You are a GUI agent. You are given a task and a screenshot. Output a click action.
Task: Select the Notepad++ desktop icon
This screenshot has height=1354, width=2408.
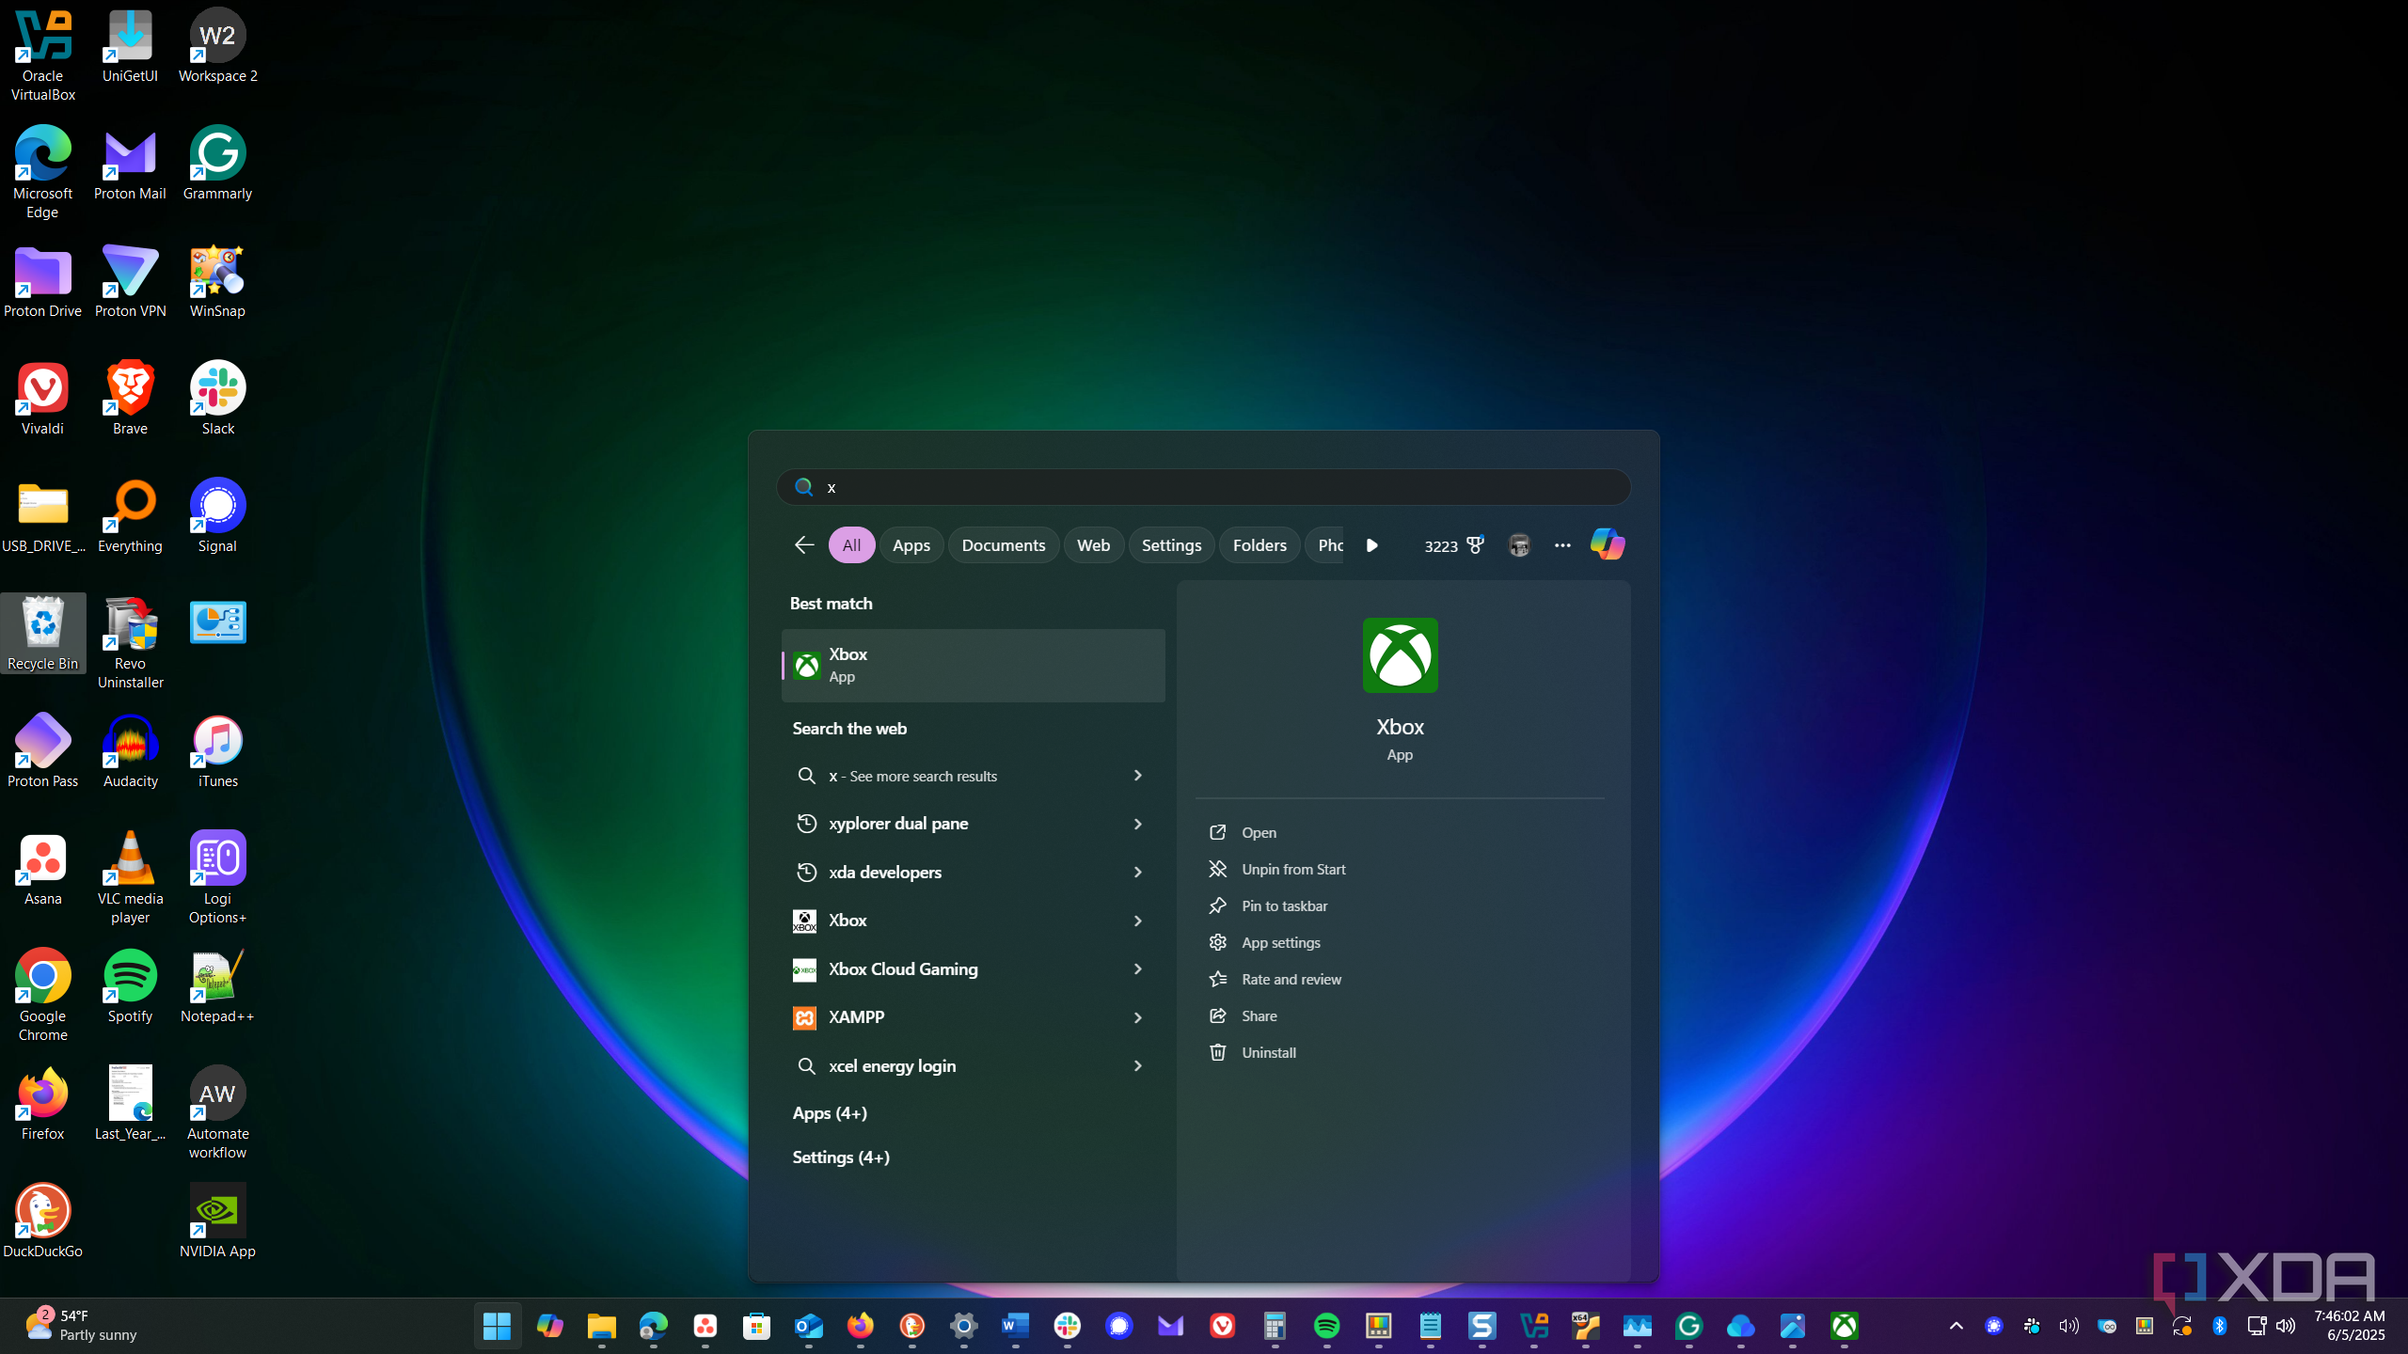(217, 985)
